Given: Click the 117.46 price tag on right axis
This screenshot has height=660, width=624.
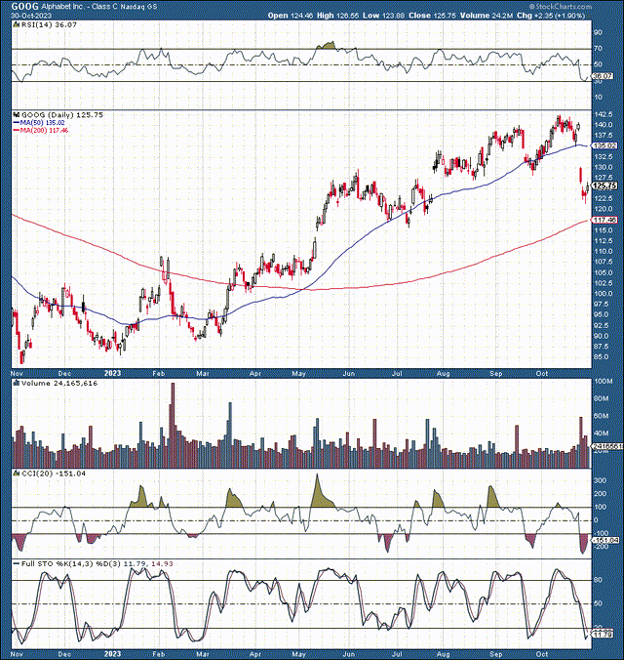Looking at the screenshot, I should coord(604,220).
